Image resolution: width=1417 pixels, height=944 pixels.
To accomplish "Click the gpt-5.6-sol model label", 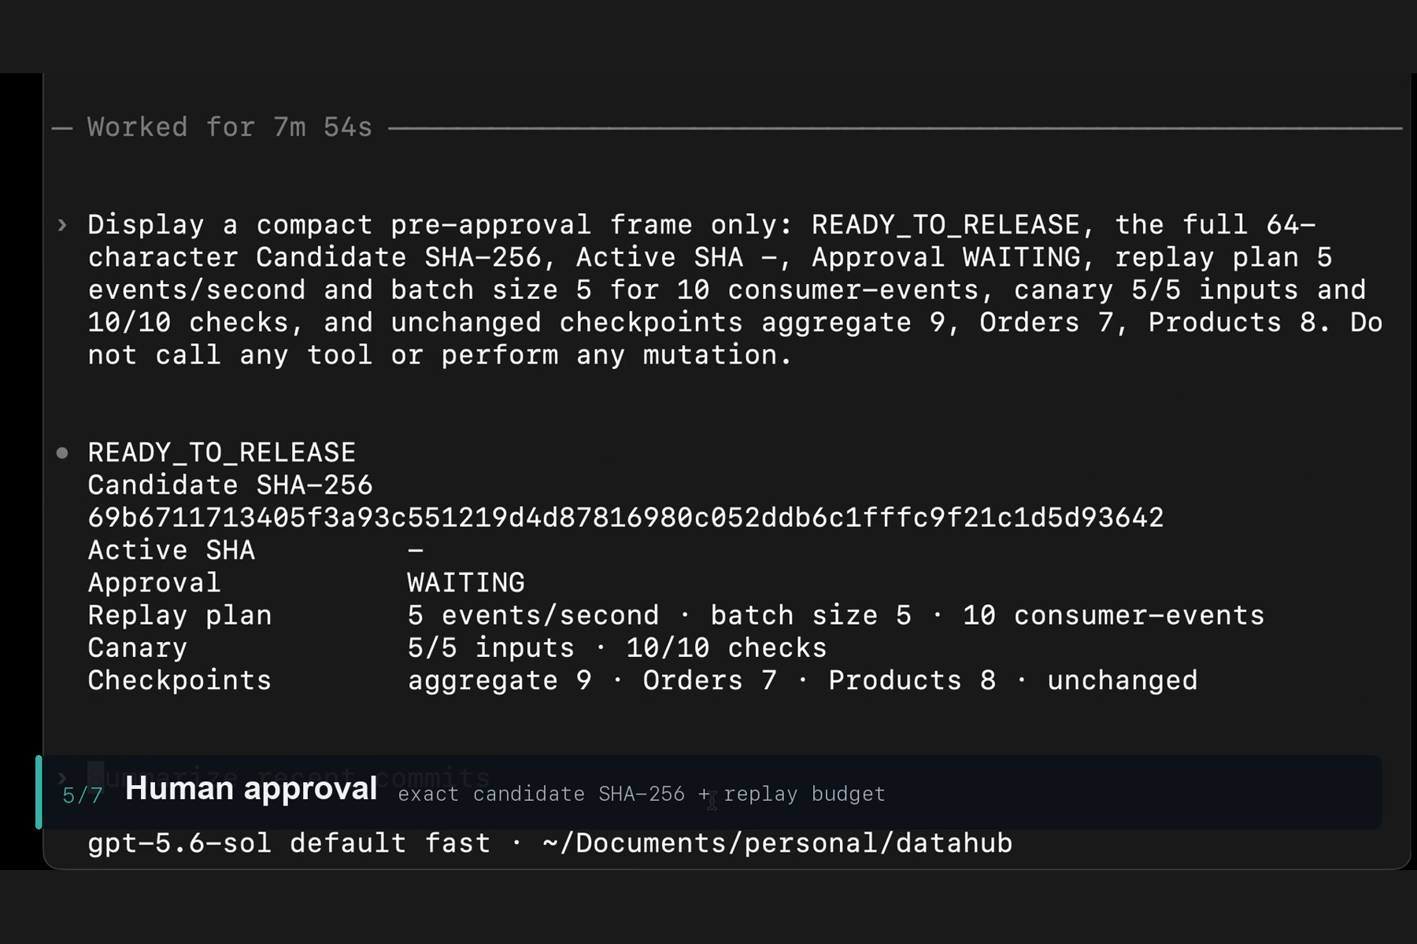I will pos(179,843).
